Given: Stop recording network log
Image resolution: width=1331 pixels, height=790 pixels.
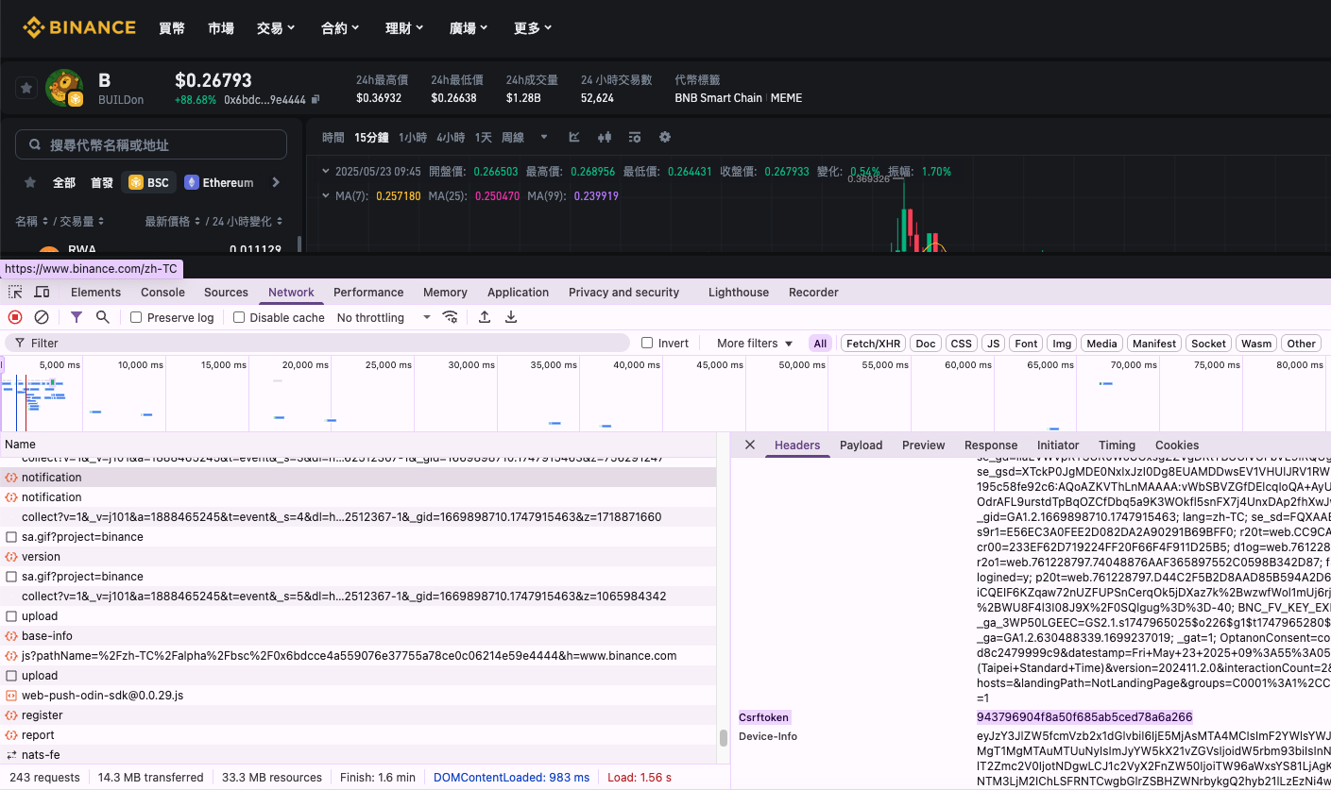Looking at the screenshot, I should [x=15, y=317].
